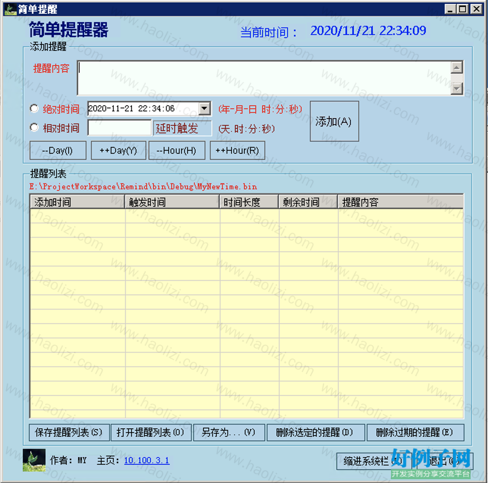Click 保存提醒列表(S) button

[69, 432]
